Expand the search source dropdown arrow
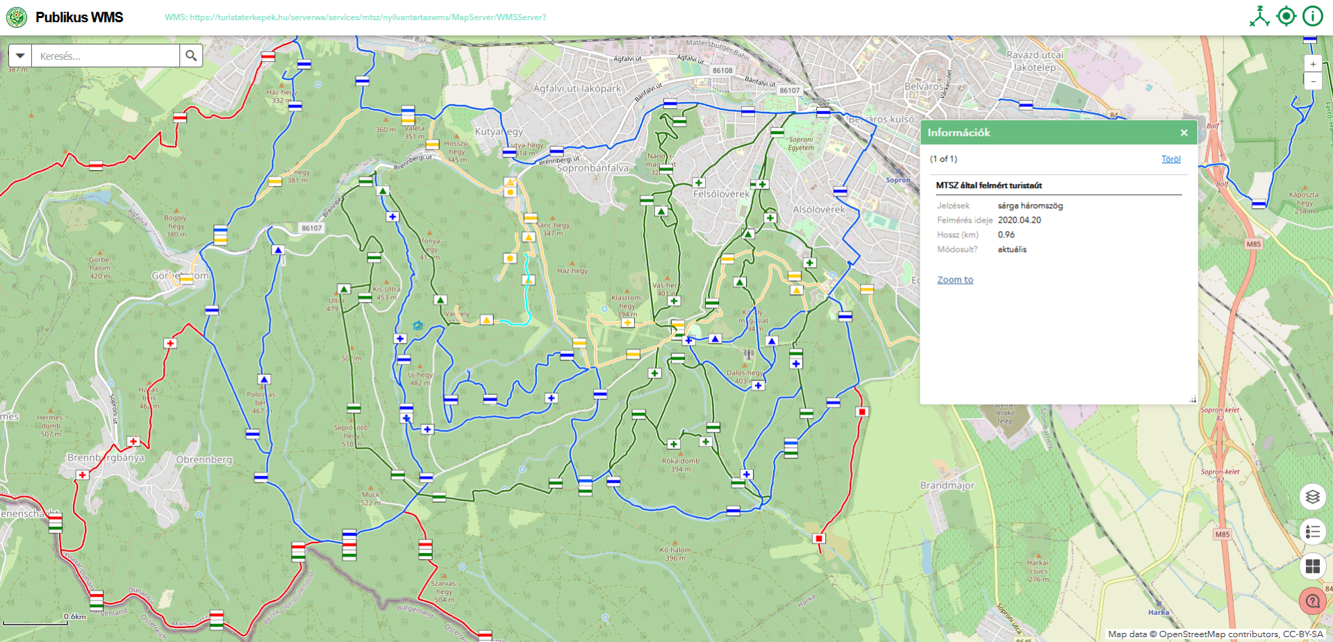 [20, 56]
